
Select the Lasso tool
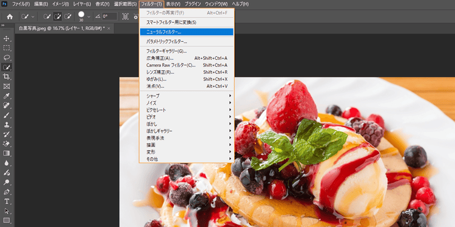pos(7,58)
